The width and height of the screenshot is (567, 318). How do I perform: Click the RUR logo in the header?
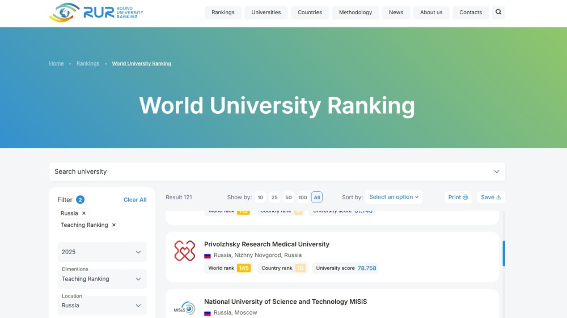[96, 12]
